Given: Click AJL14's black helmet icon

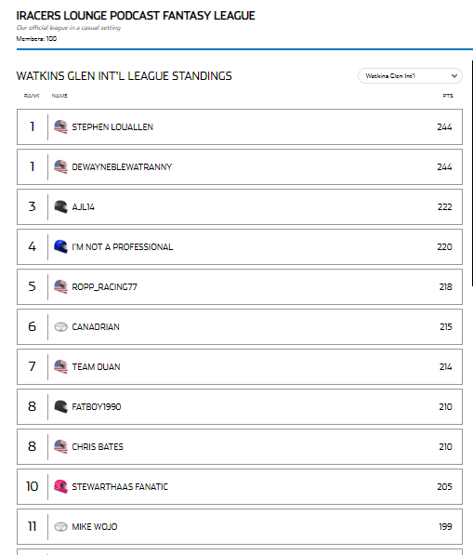Looking at the screenshot, I should click(60, 206).
